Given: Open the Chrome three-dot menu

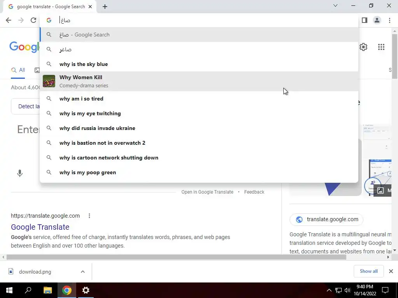Looking at the screenshot, I should click(389, 20).
